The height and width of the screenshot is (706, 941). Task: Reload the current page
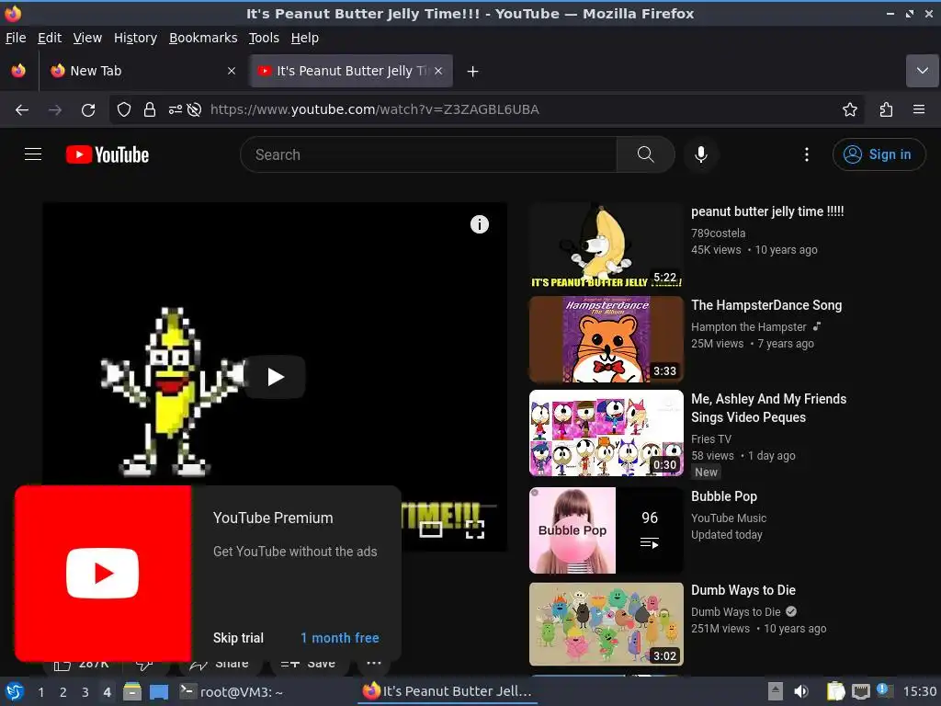tap(88, 110)
